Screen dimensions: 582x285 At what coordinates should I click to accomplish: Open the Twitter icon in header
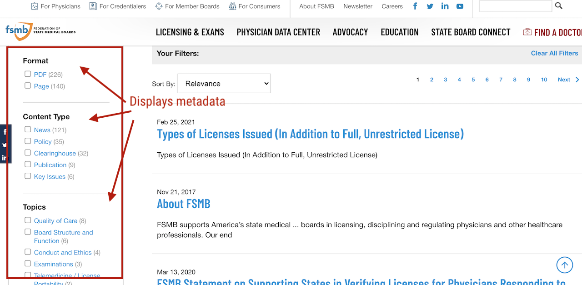tap(430, 6)
